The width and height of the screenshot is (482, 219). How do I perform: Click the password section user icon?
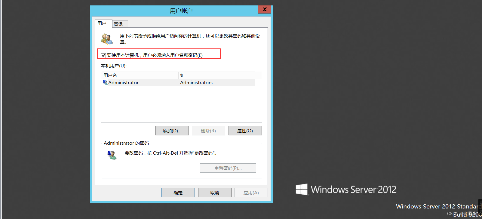coord(112,155)
